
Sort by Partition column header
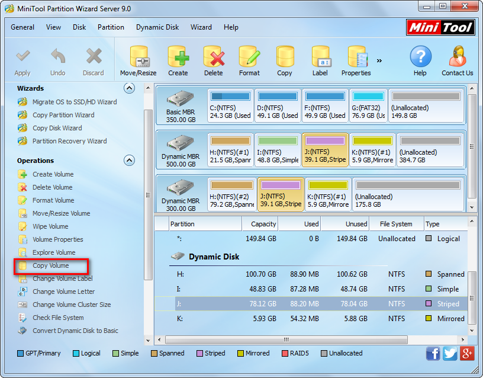205,224
